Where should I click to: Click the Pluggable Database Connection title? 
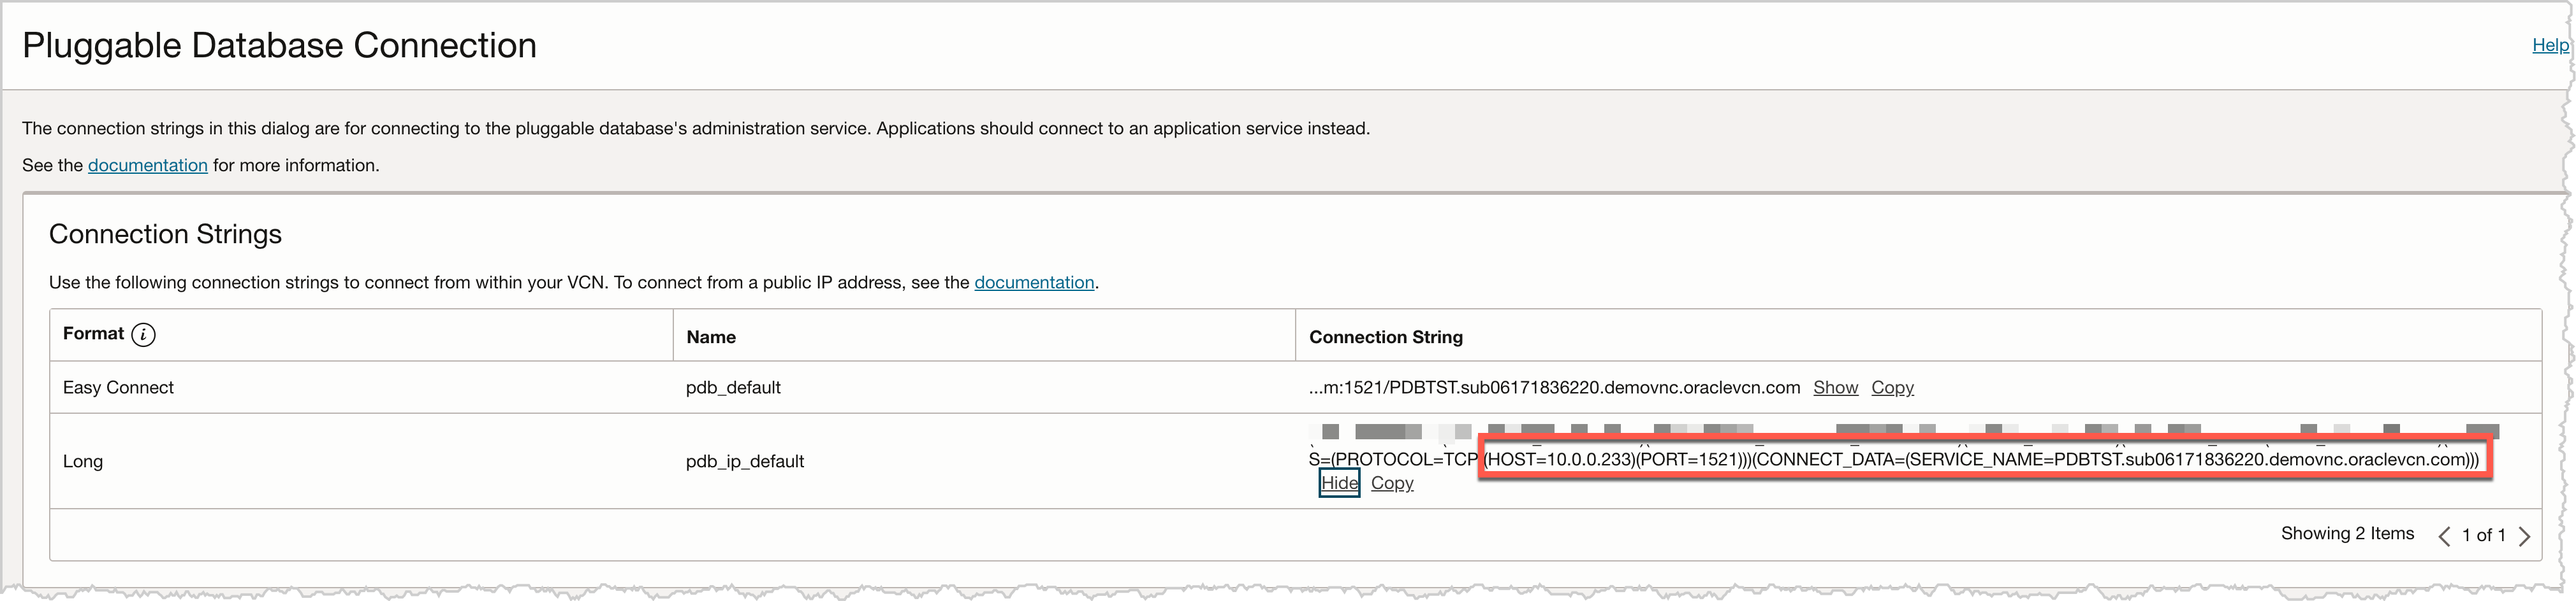click(x=279, y=46)
